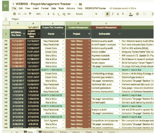
Task: Format as percent
Action: tap(54, 14)
